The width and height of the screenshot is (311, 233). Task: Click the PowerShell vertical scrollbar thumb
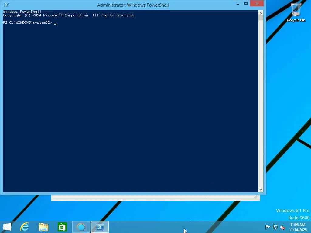pyautogui.click(x=261, y=18)
